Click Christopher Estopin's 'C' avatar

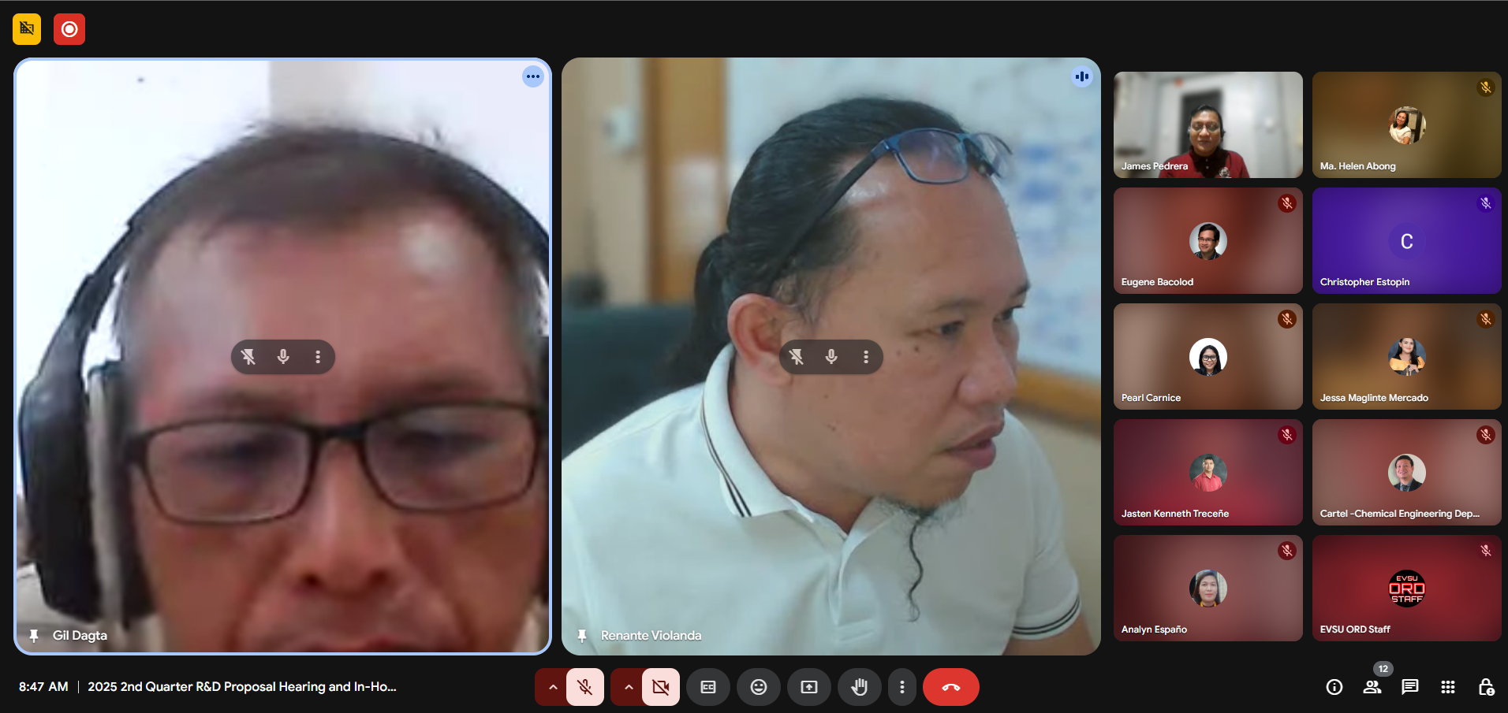point(1407,241)
